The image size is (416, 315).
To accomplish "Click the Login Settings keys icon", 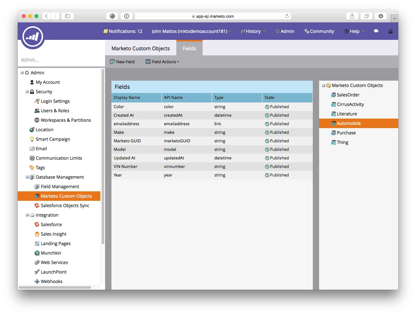I will [37, 101].
